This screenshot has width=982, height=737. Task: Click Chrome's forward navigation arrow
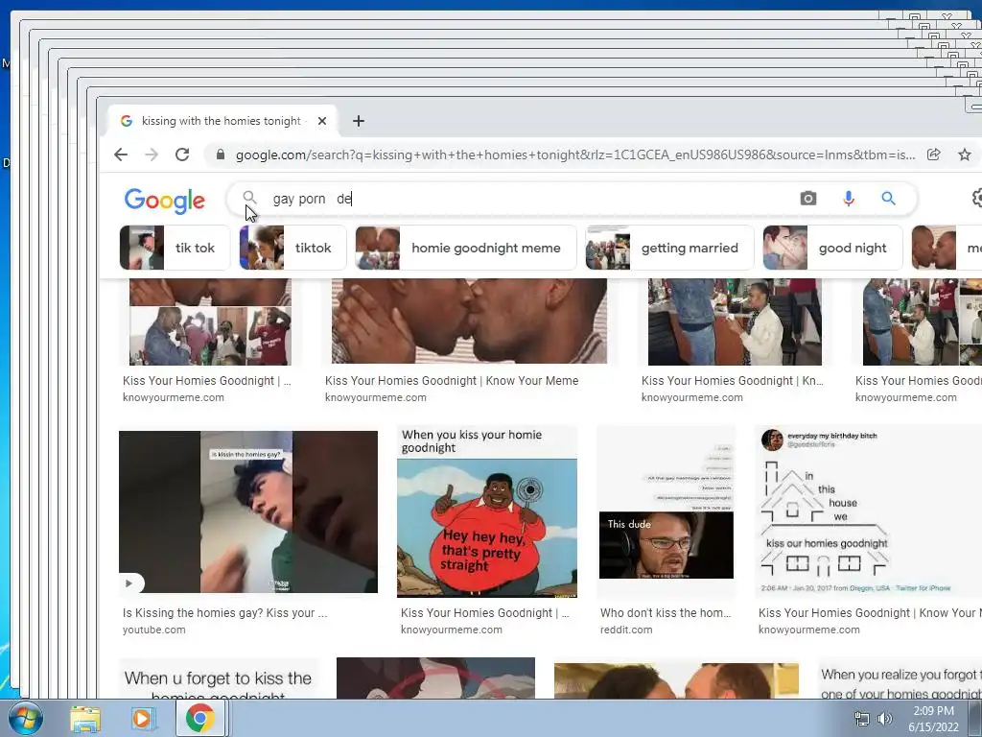point(152,155)
